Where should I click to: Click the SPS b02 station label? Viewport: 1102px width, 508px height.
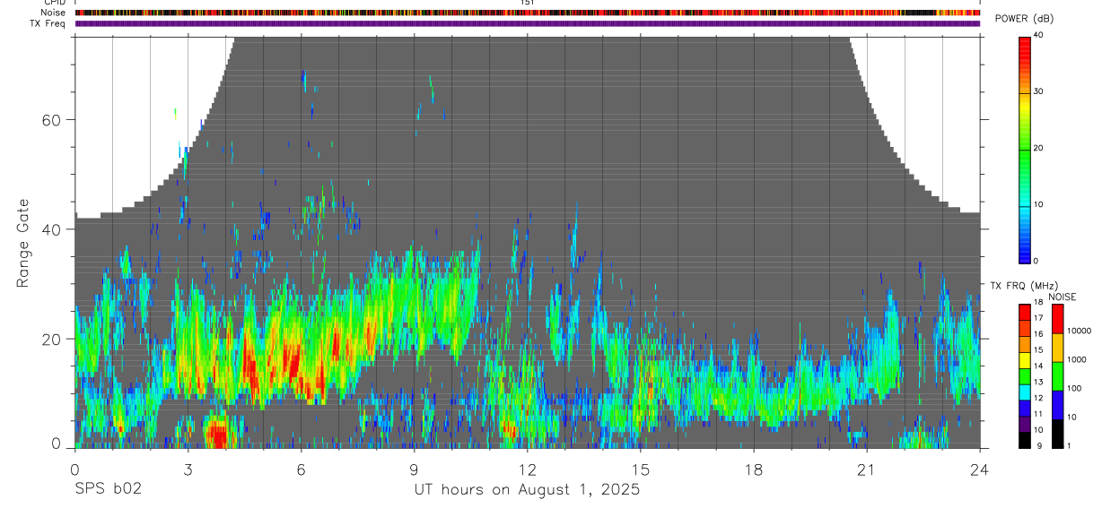click(x=107, y=490)
